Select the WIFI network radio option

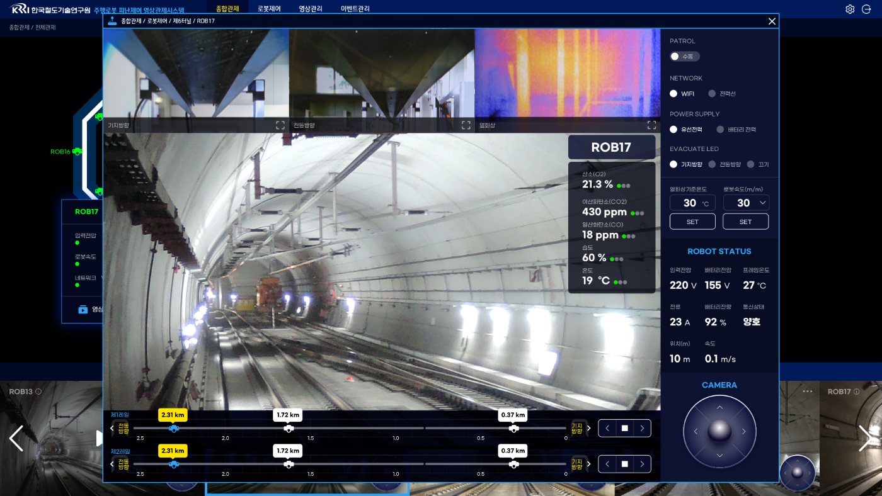673,94
